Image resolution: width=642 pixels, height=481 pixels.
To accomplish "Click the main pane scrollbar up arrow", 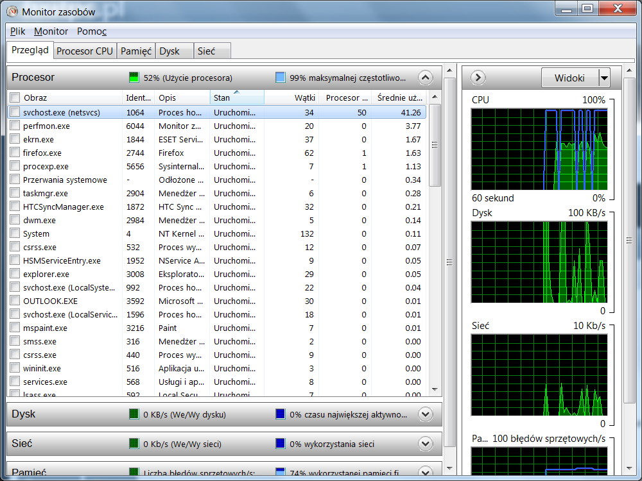I will coord(449,71).
